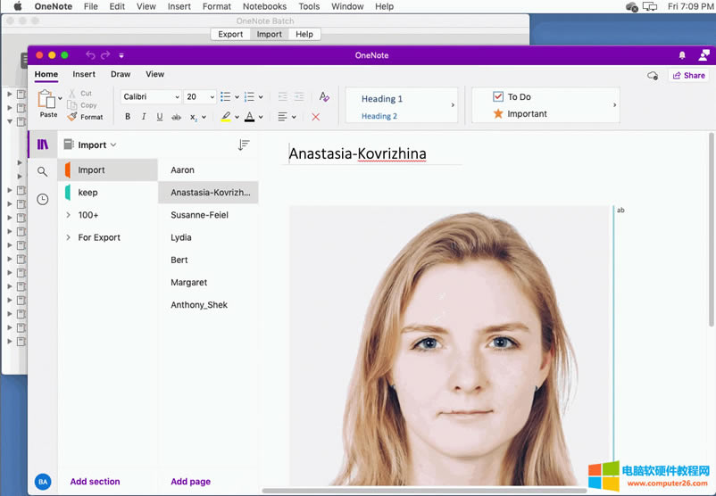This screenshot has height=496, width=716.
Task: Open the Notebooks menu in menu bar
Action: [265, 6]
